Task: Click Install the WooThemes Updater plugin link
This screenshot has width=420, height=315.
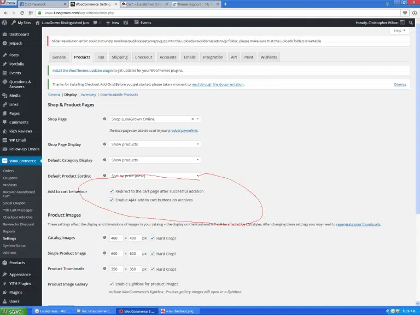Action: click(x=83, y=71)
